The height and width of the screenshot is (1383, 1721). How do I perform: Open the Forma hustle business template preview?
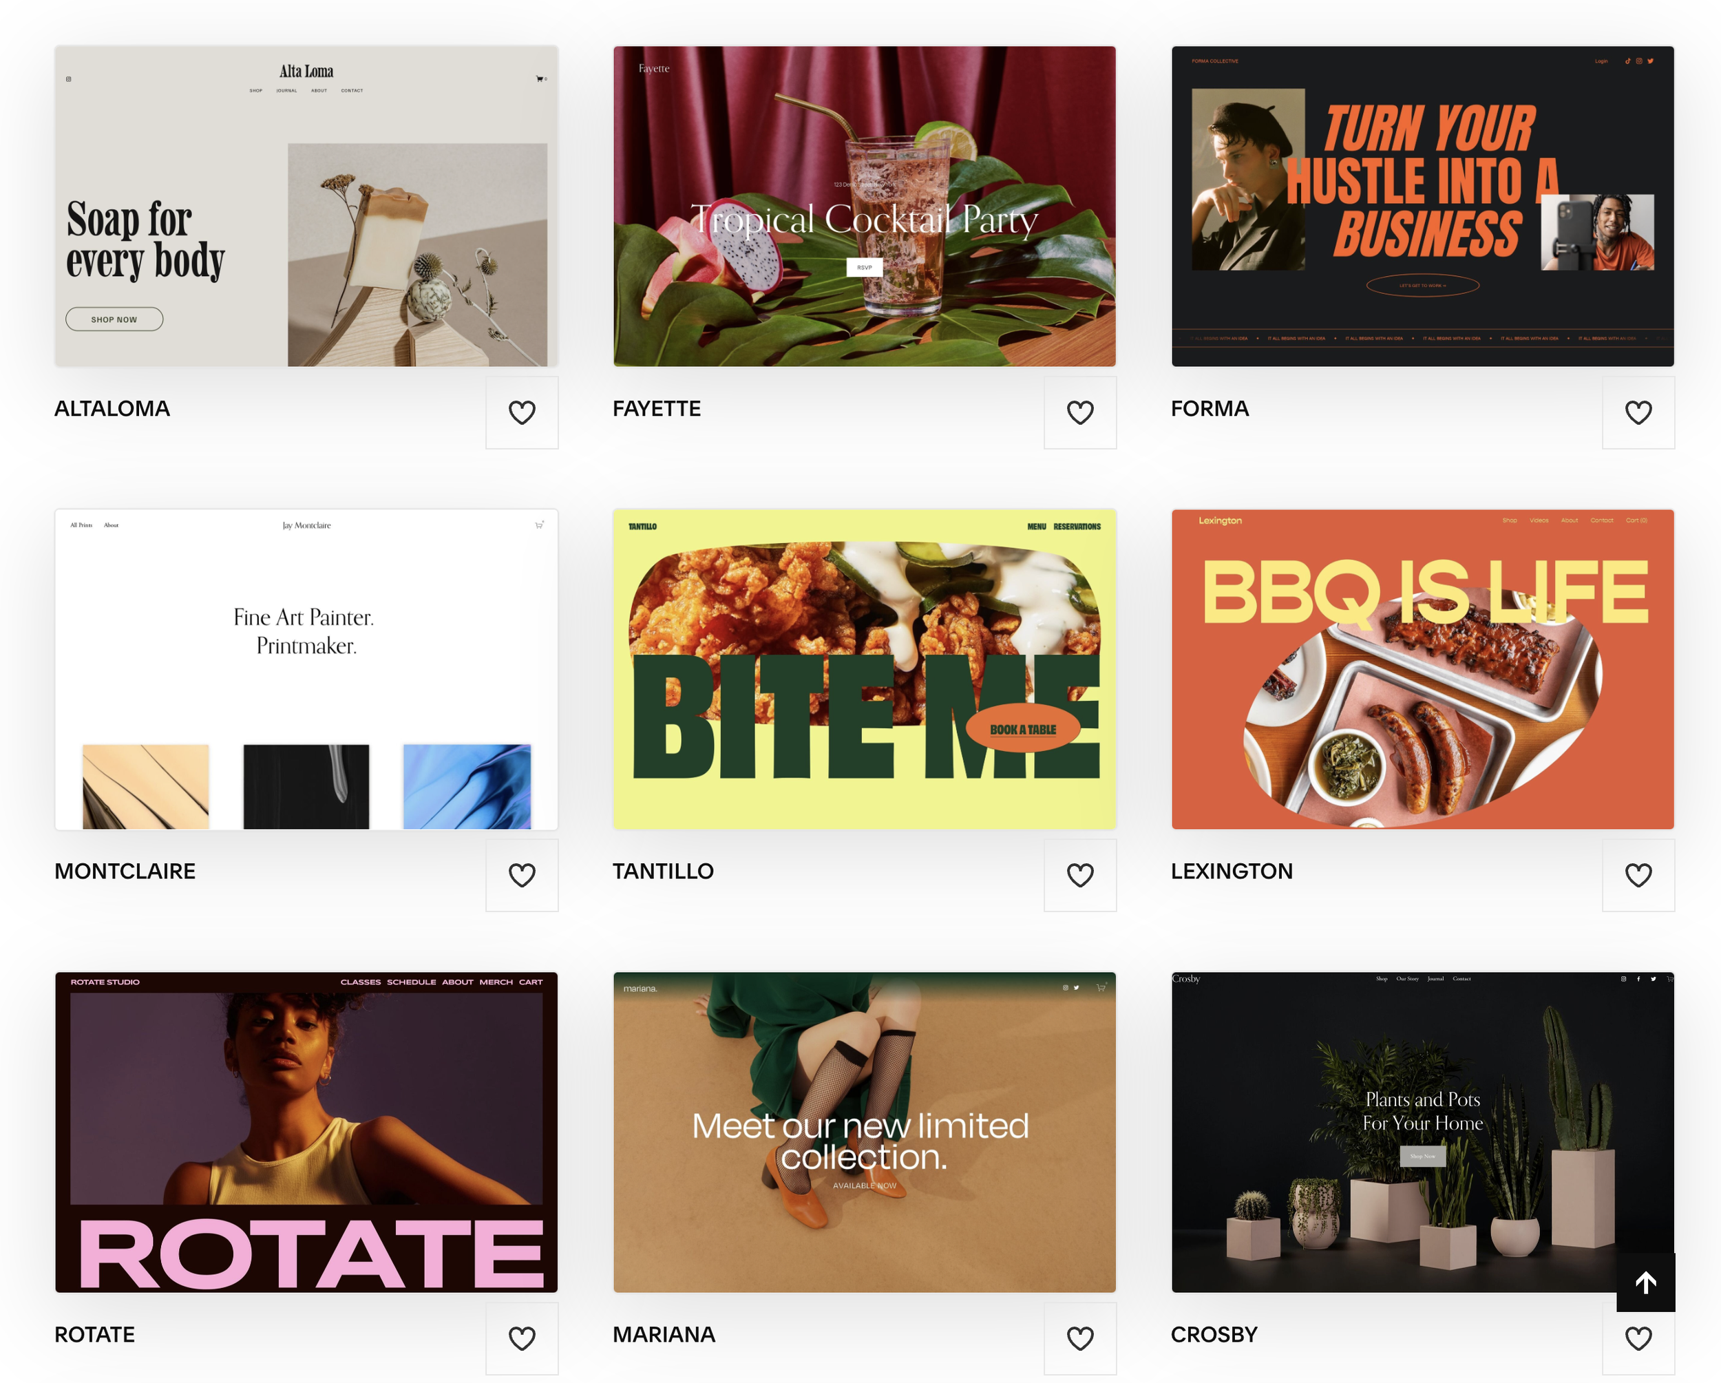click(1422, 207)
